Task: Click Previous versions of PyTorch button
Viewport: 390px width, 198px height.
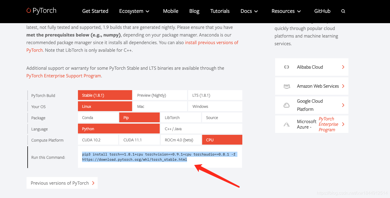Action: click(62, 183)
